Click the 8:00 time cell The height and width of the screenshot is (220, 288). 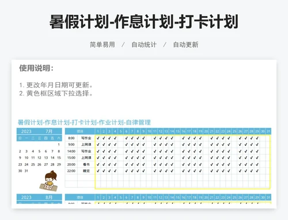tap(71, 138)
